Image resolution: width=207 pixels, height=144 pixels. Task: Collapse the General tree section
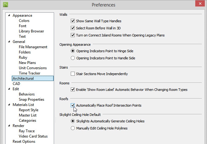click(9, 42)
